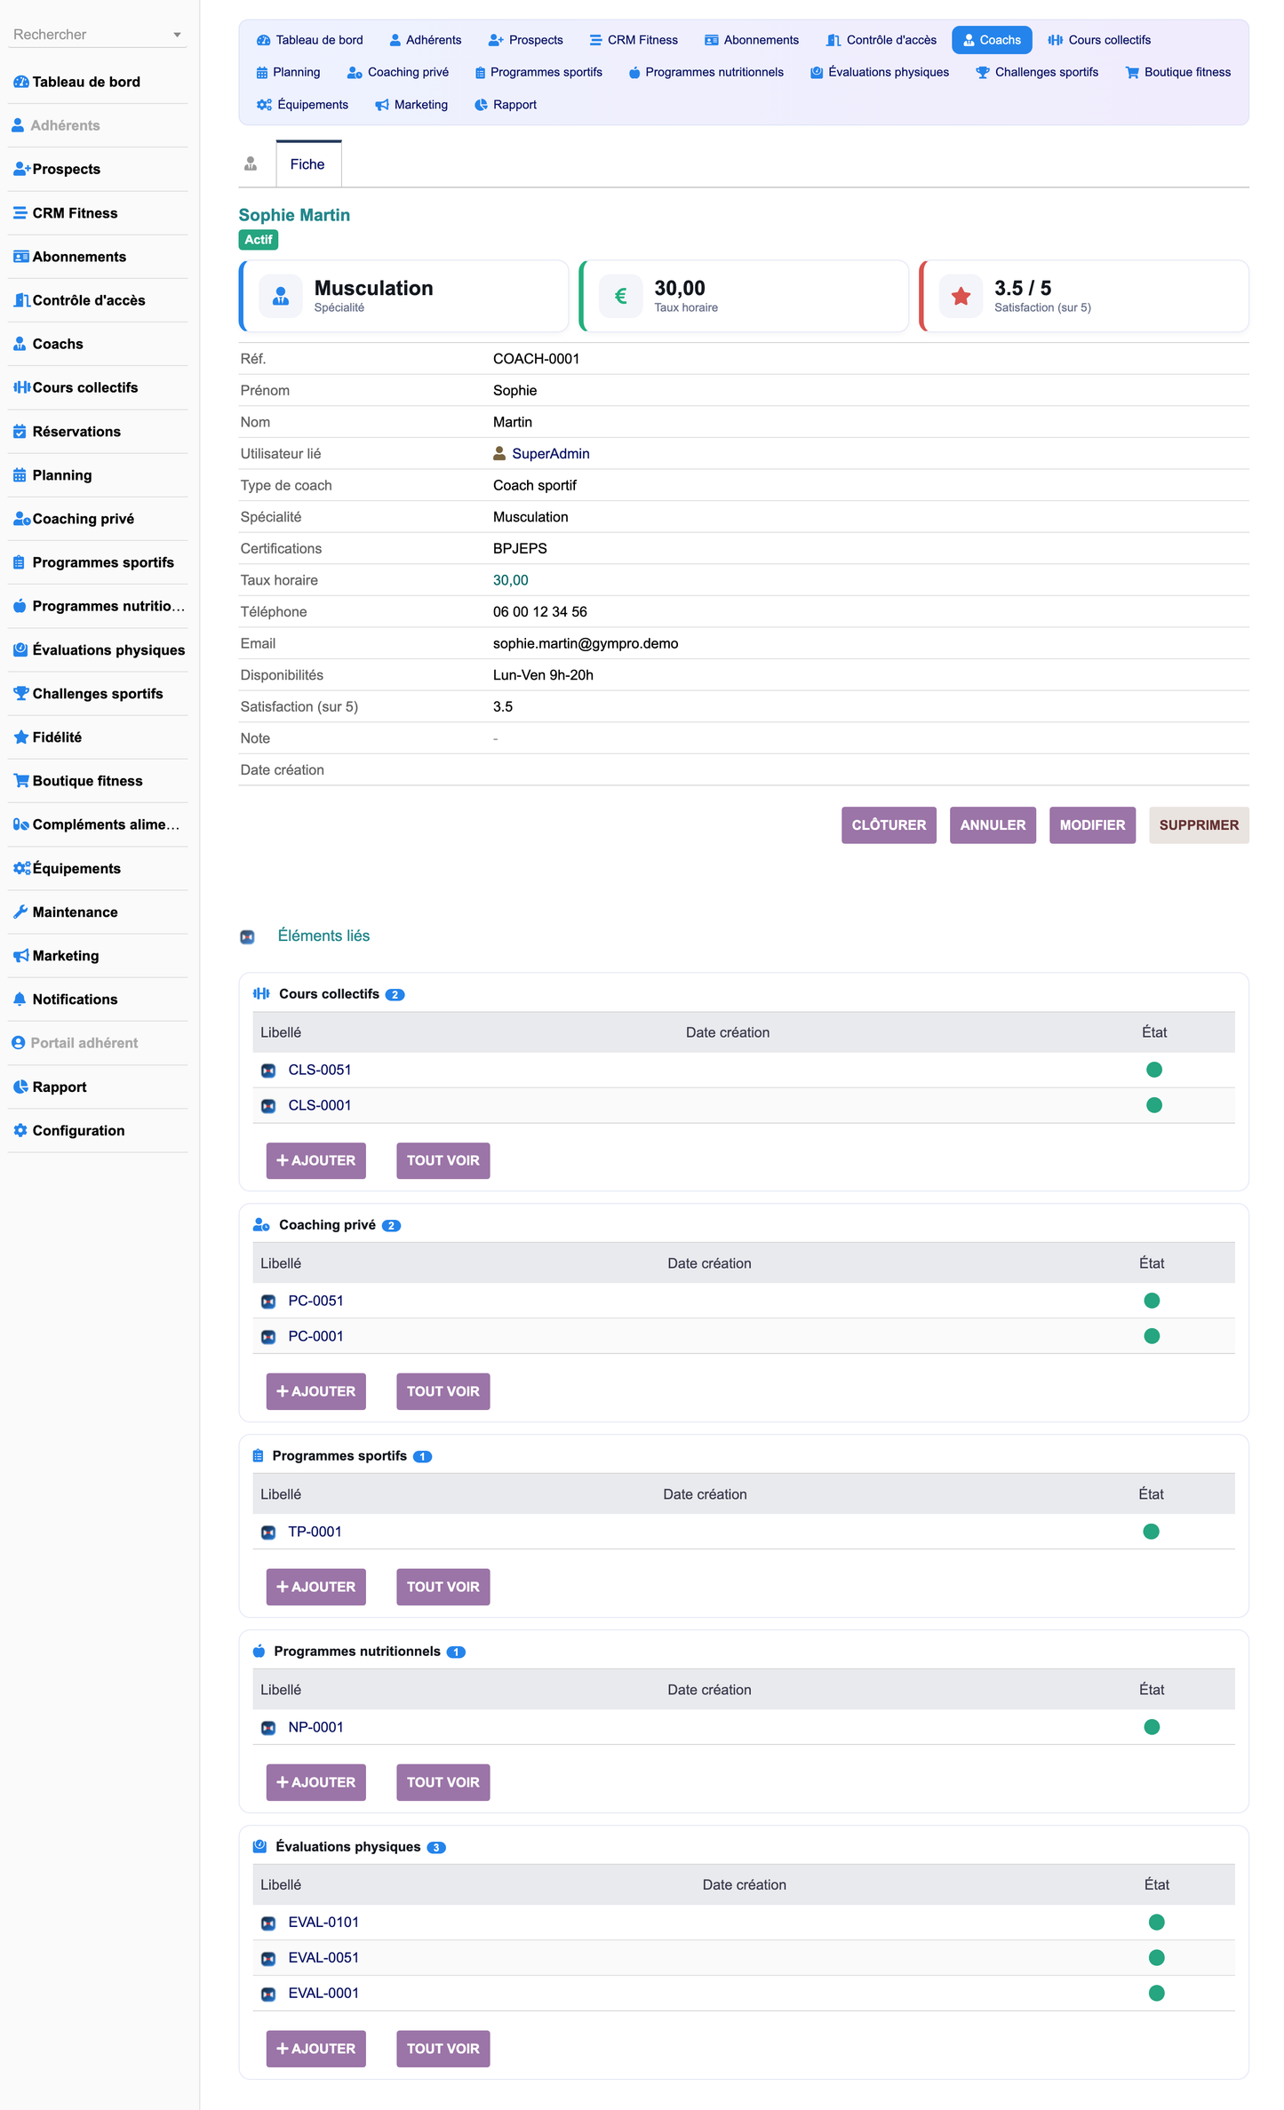Click the Configuration sidebar gear icon
This screenshot has width=1284, height=2110.
pyautogui.click(x=20, y=1131)
